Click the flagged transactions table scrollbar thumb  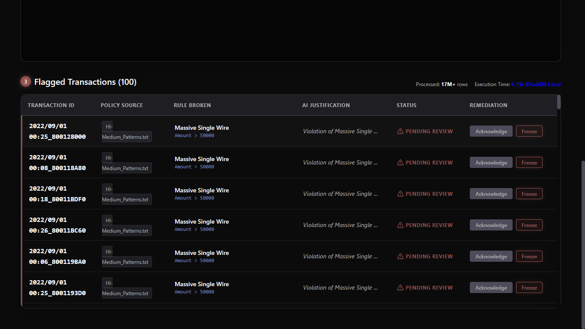pos(558,102)
